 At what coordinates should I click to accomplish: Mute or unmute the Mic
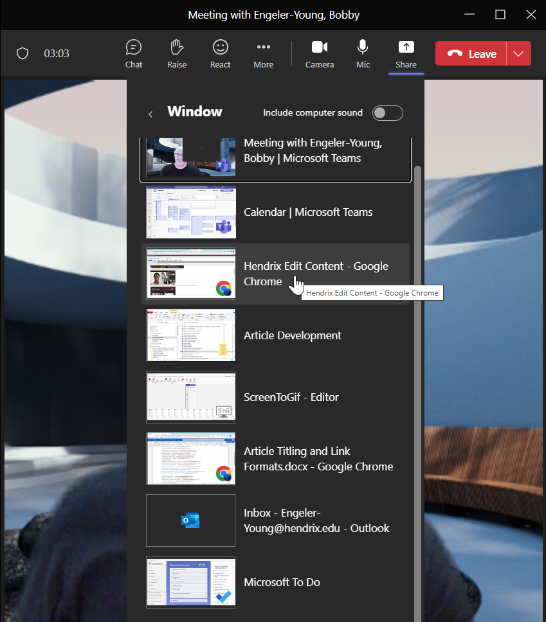363,55
